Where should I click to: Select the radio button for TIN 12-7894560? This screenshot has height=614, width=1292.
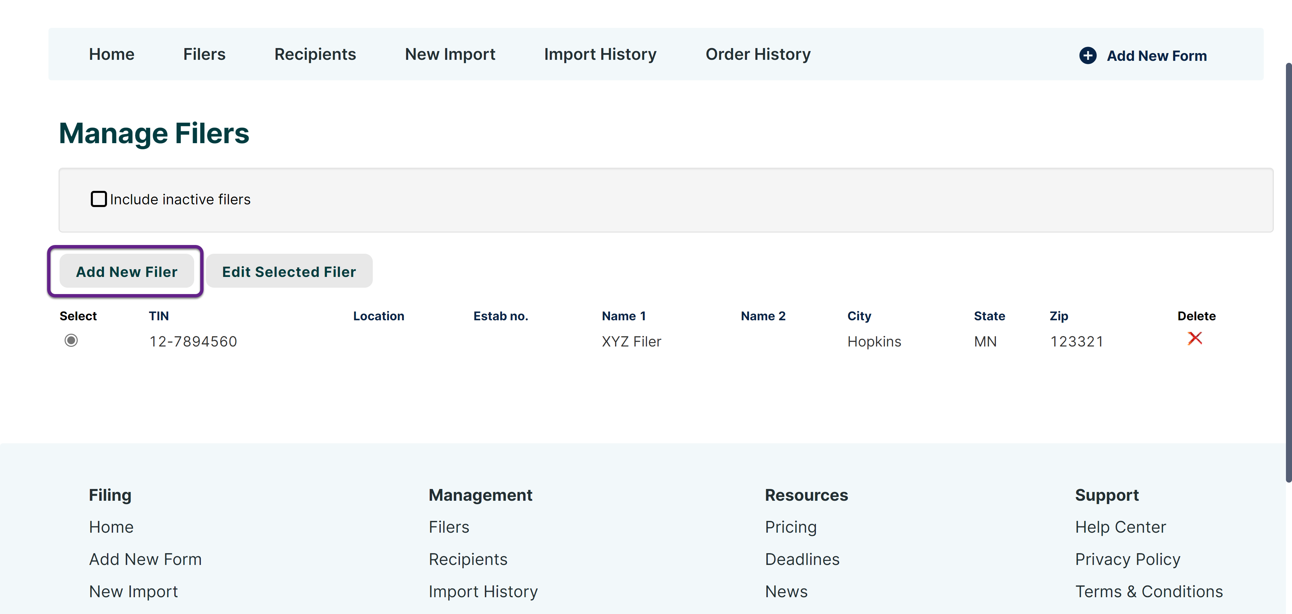71,340
